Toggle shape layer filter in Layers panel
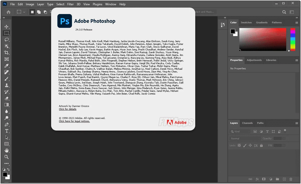 pyautogui.click(x=273, y=131)
